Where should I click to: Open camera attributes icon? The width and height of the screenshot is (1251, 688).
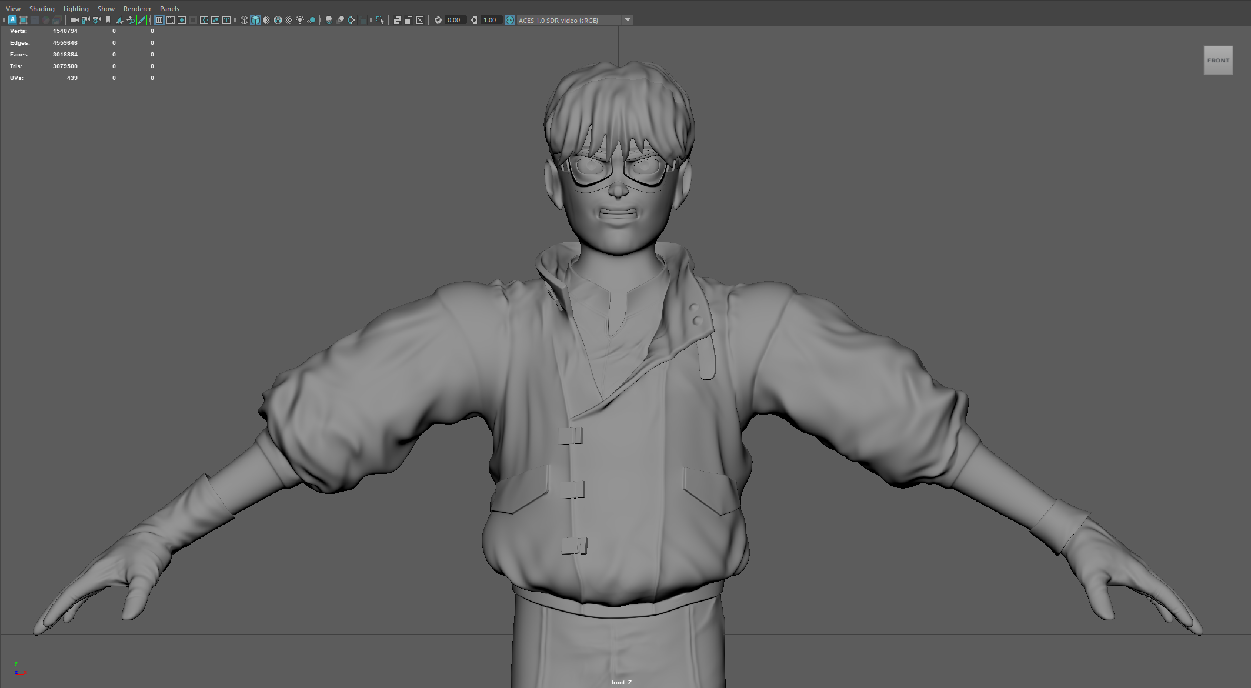click(x=97, y=20)
